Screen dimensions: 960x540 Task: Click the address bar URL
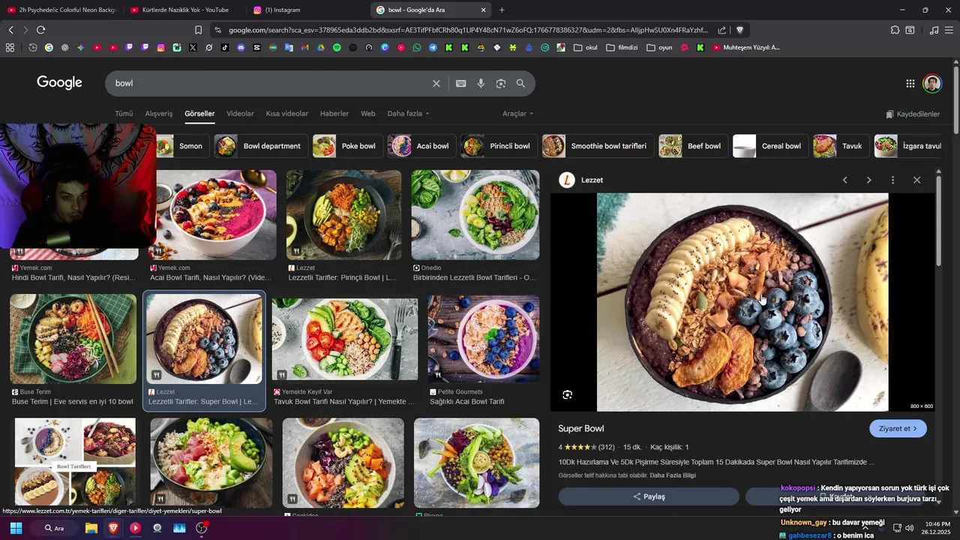(x=468, y=30)
